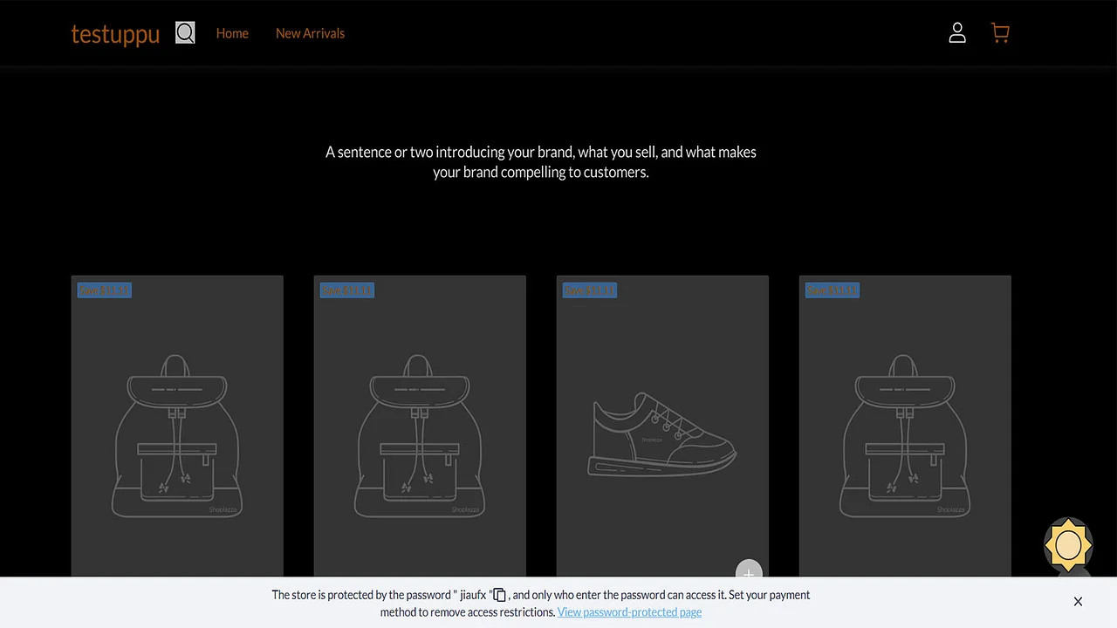
Task: Open the fourth backpack product image
Action: click(x=905, y=427)
